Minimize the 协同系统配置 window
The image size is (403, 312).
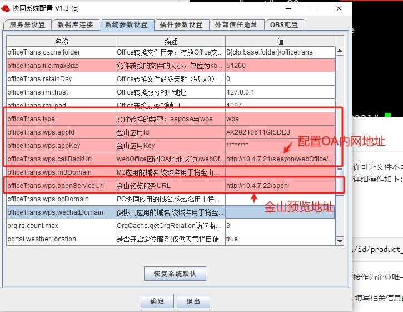288,8
